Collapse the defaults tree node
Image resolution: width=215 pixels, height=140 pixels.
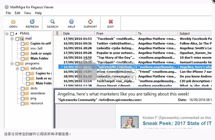[x=17, y=69]
